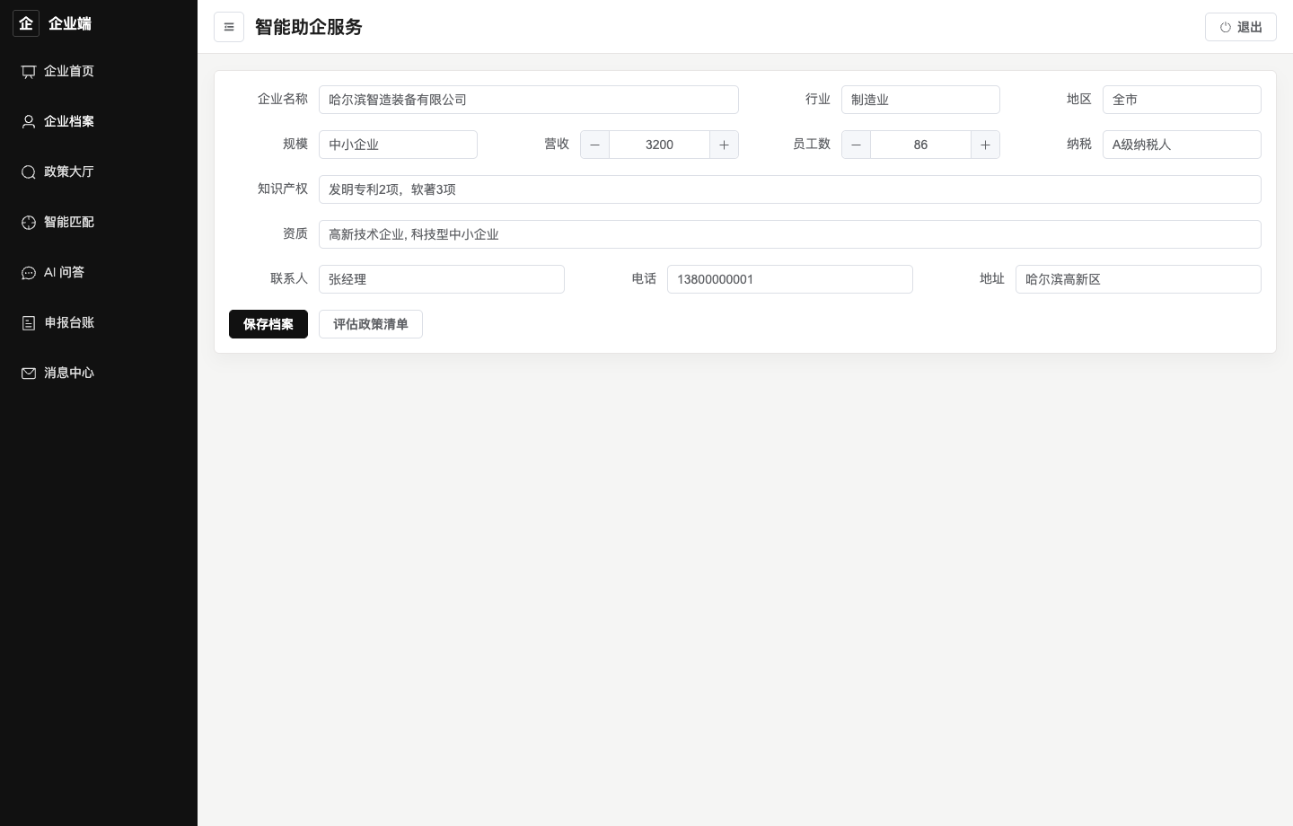Screen dimensions: 1293x826
Task: Click the 评估政策清单 button
Action: 371,324
